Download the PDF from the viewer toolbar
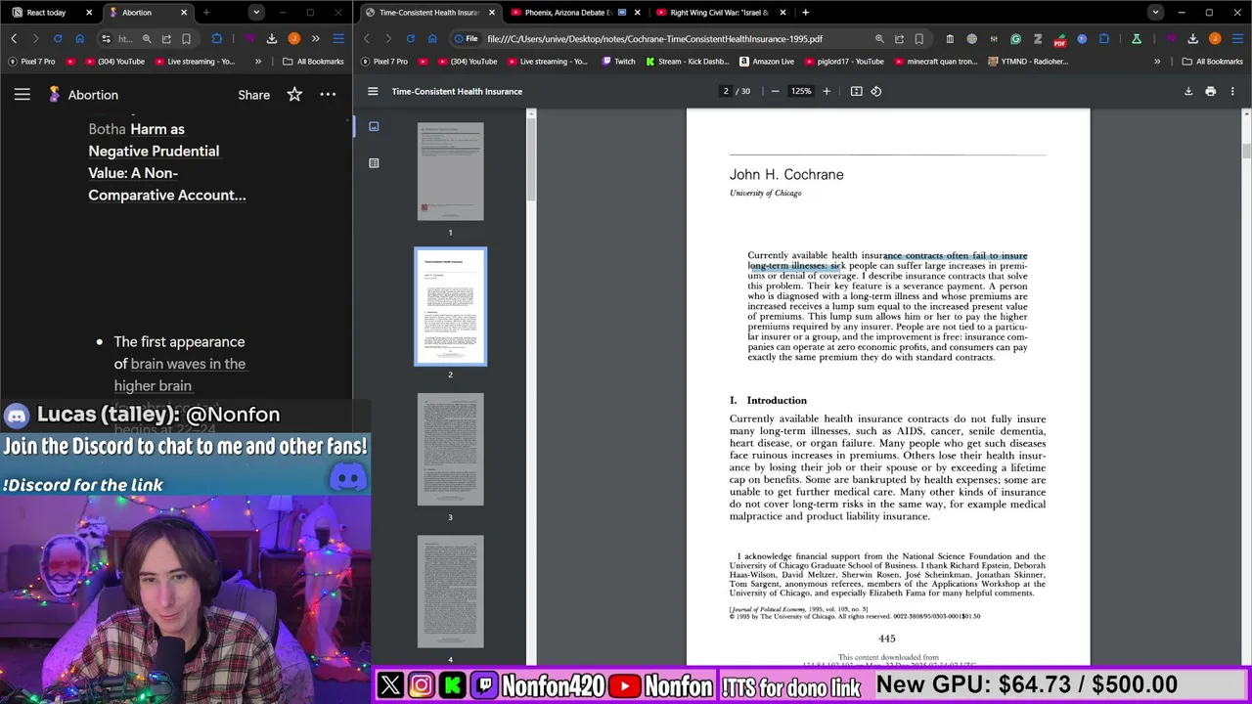This screenshot has width=1252, height=704. tap(1188, 91)
